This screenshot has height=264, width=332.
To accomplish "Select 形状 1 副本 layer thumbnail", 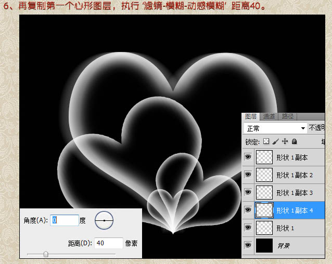I will point(264,157).
